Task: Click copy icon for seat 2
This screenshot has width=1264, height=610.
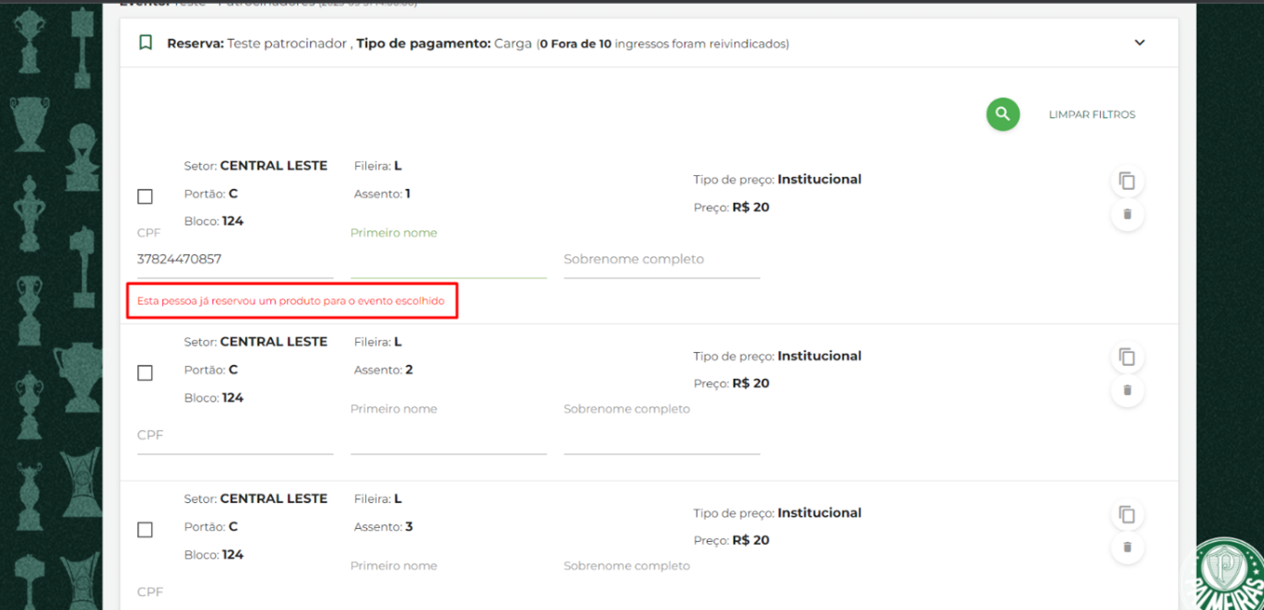Action: pyautogui.click(x=1127, y=357)
